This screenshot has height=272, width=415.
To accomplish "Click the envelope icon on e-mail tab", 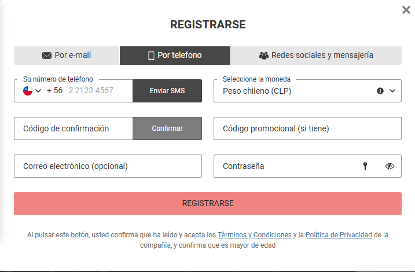I will point(47,56).
